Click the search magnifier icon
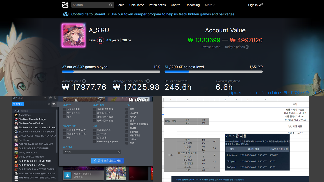324x182 pixels. [111, 5]
